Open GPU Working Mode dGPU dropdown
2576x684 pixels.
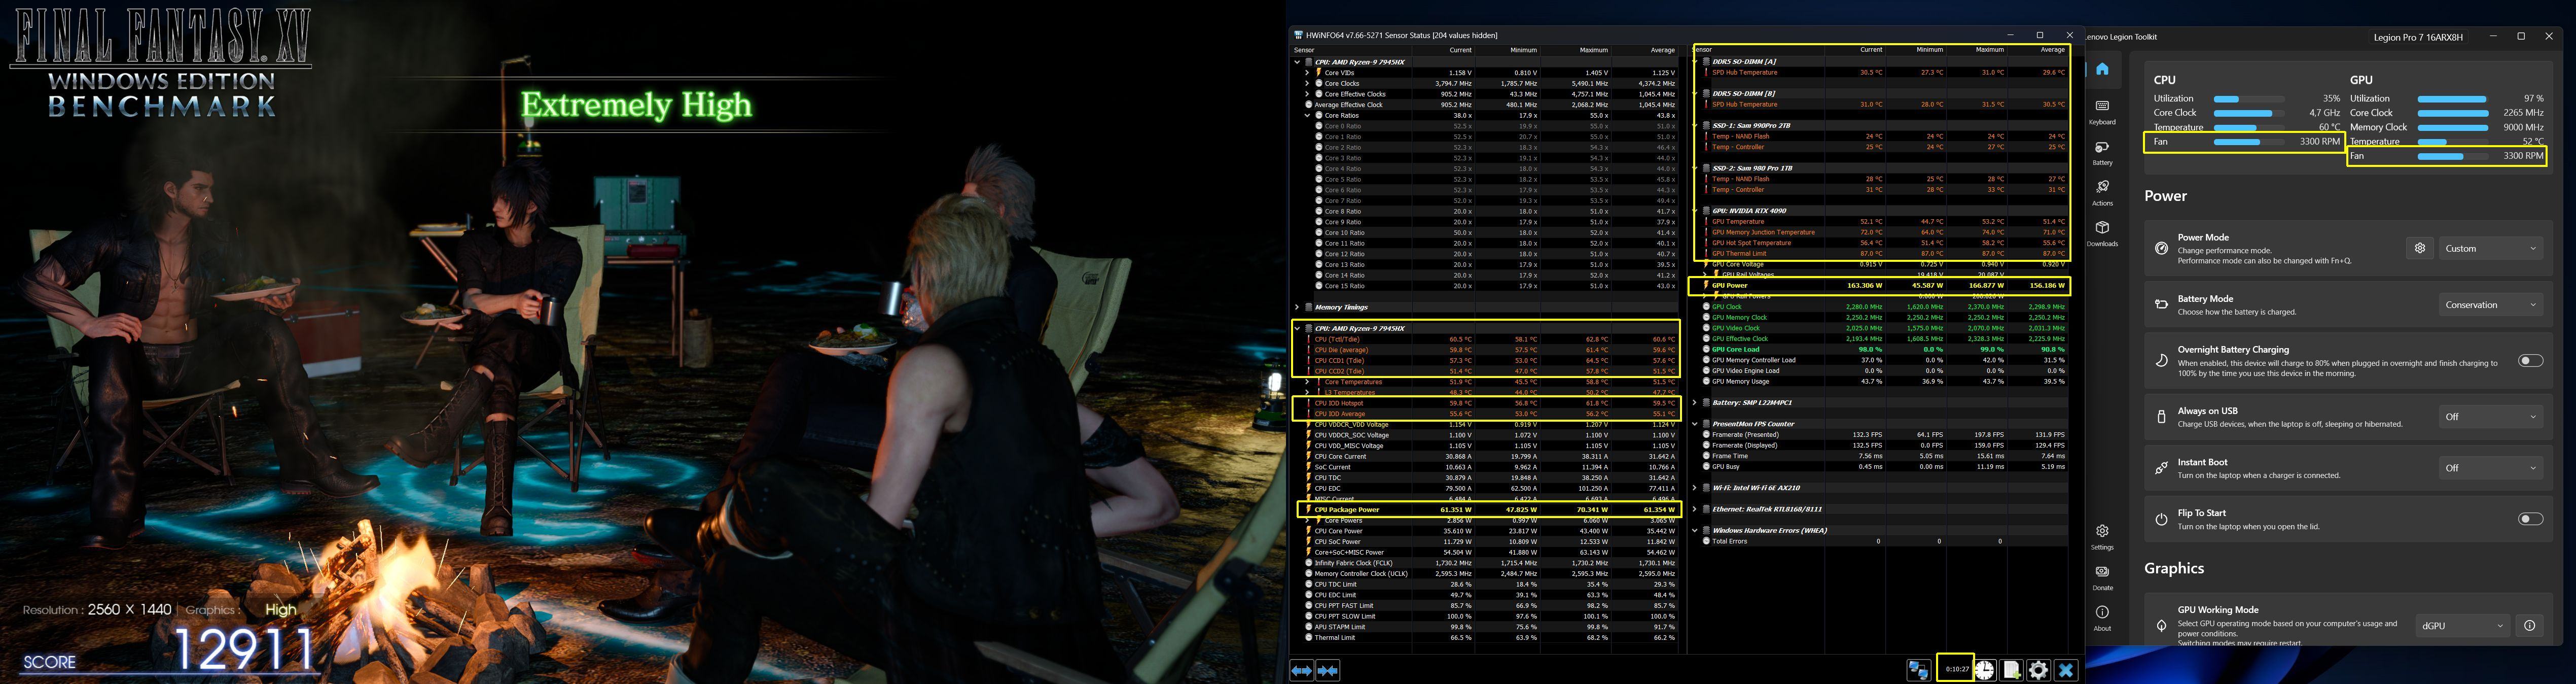(2462, 625)
